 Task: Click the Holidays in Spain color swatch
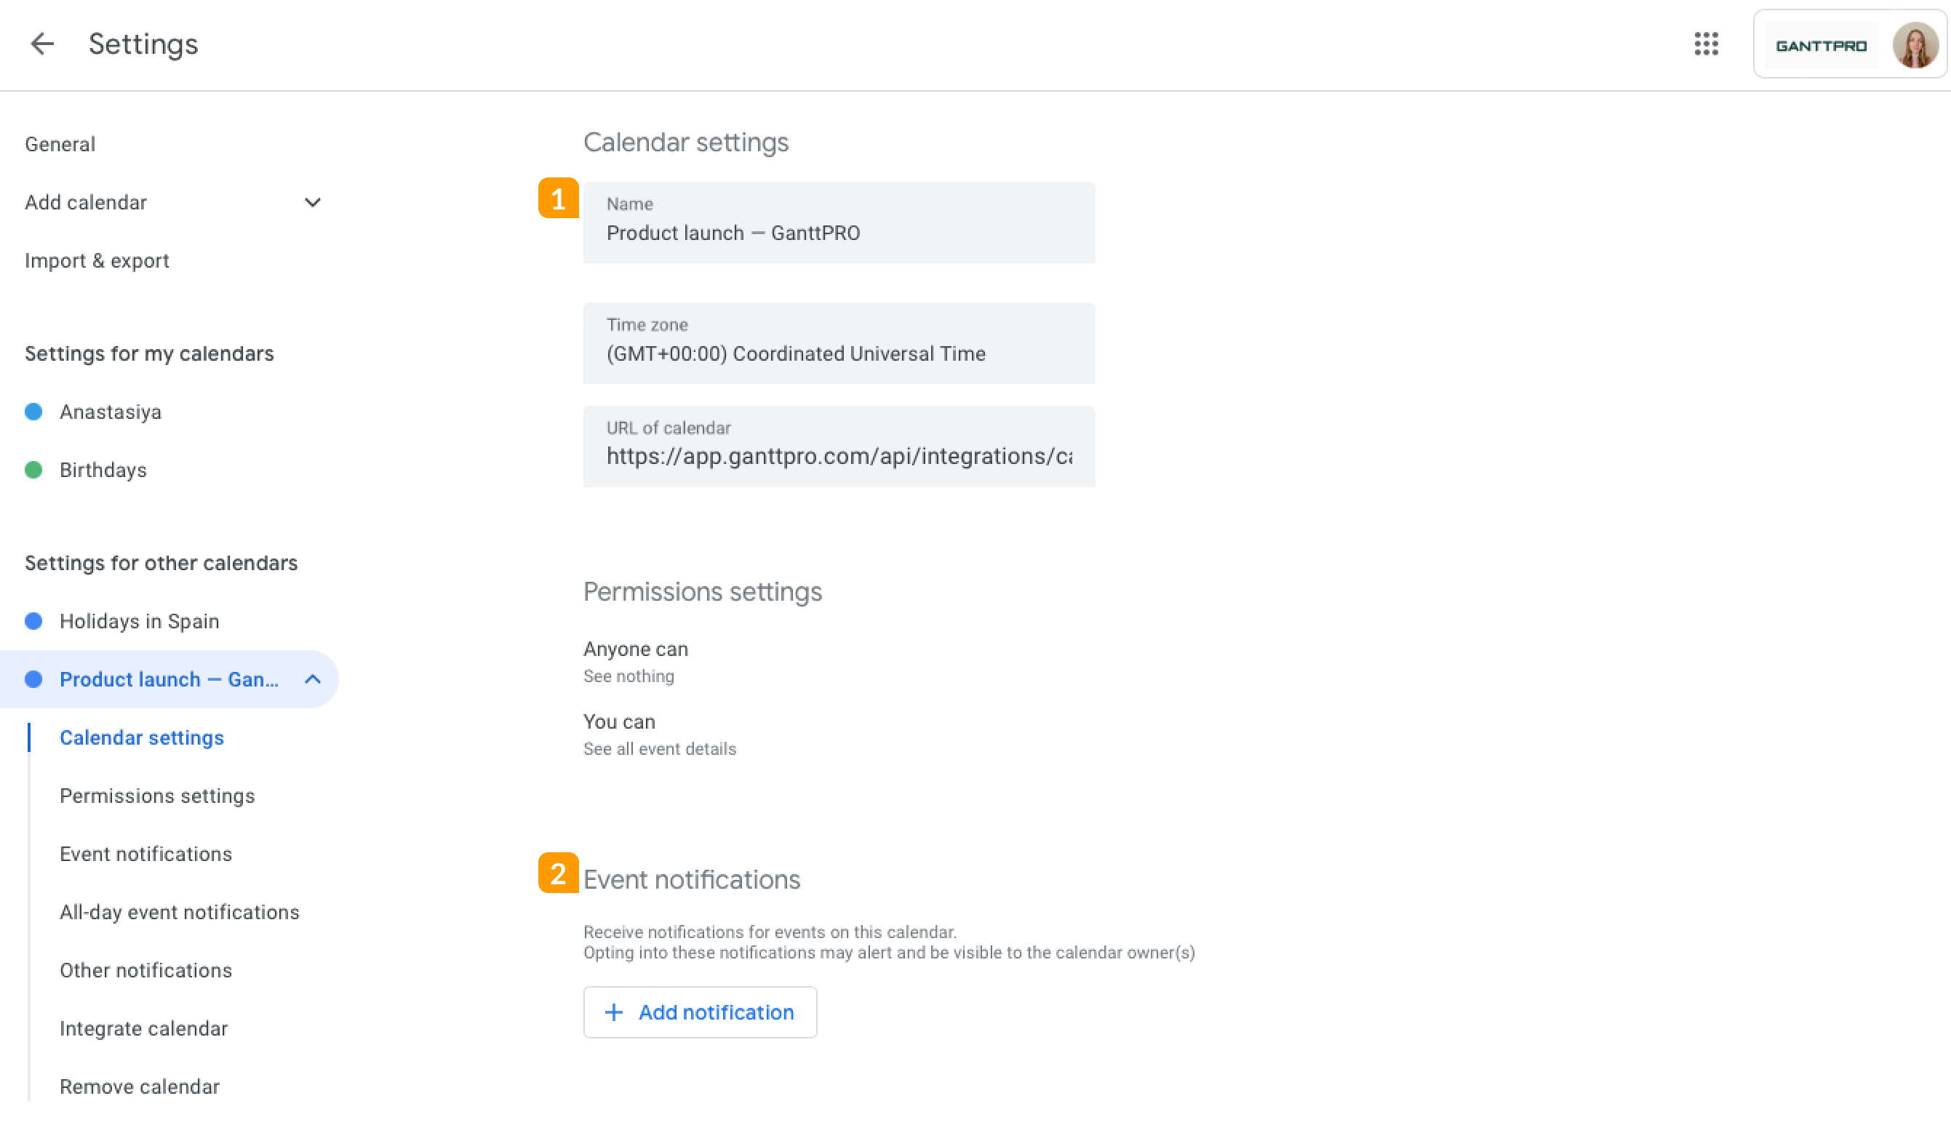34,620
